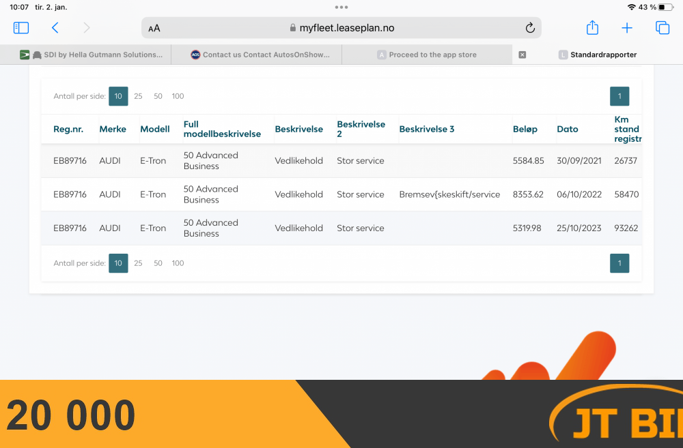The image size is (683, 448).
Task: Open the AA reader text options
Action: [154, 28]
